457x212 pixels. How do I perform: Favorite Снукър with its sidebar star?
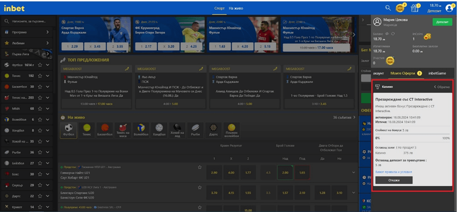point(40,185)
